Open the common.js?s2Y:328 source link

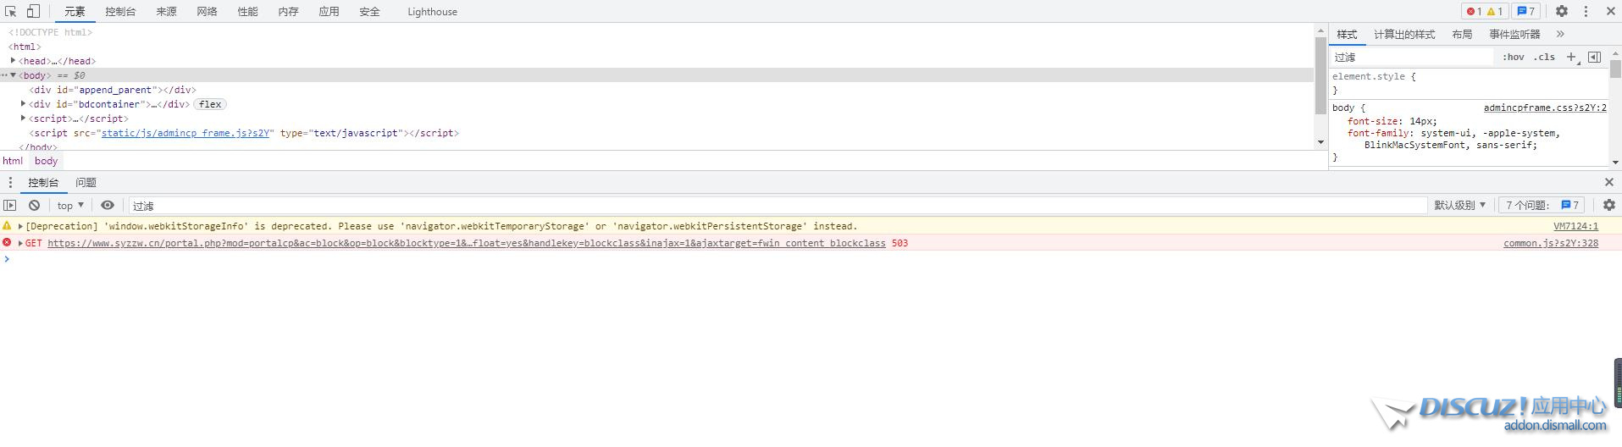tap(1551, 243)
